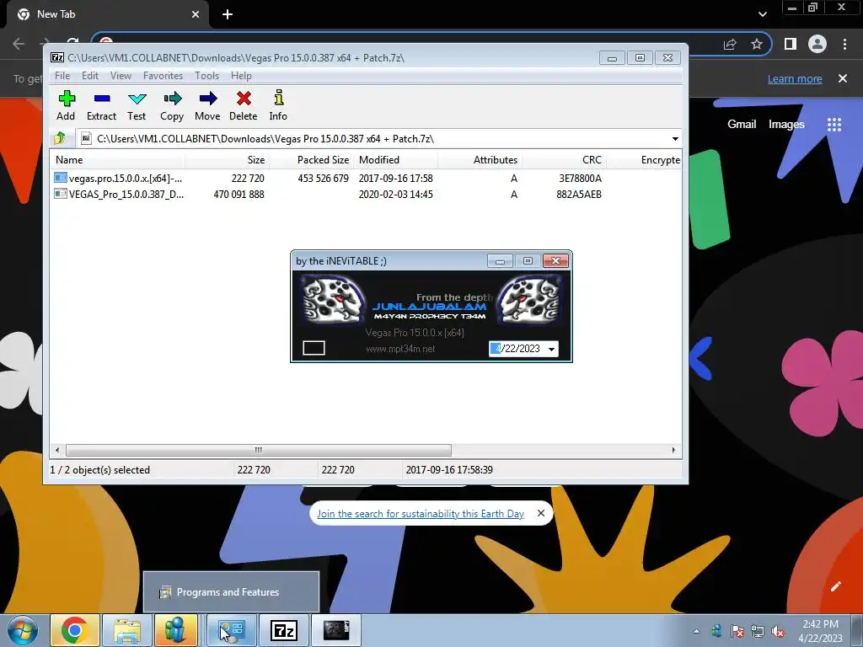Screen dimensions: 863x647
Task: Bookmark this page star icon
Action: pyautogui.click(x=757, y=44)
